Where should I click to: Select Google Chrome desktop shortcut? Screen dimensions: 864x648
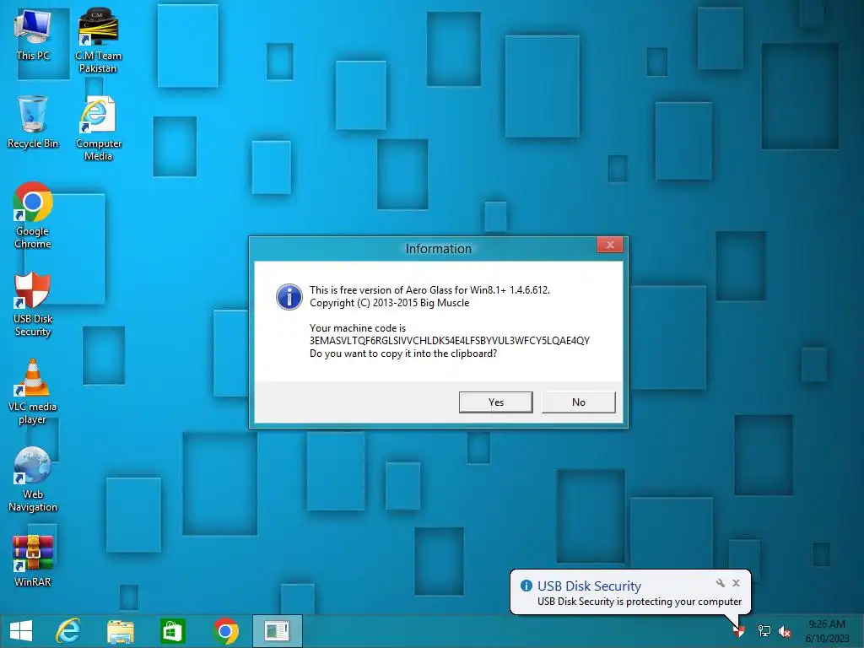coord(33,215)
